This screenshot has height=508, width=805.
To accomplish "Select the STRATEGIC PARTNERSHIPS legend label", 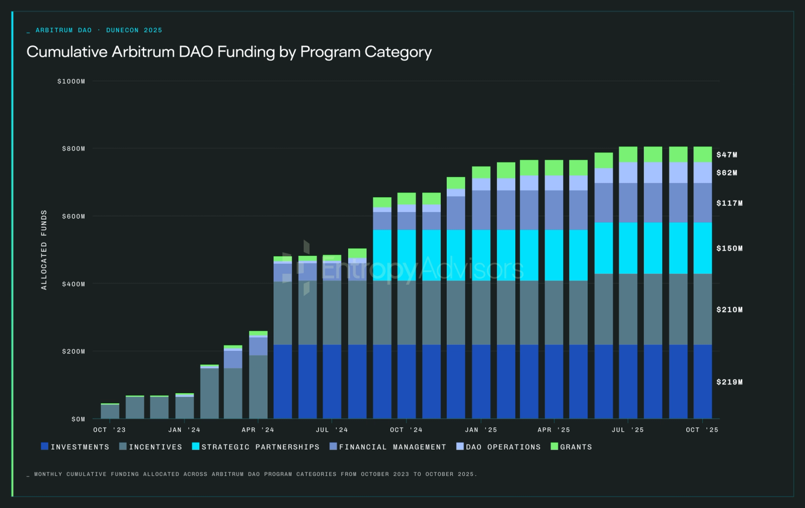I will (x=261, y=447).
